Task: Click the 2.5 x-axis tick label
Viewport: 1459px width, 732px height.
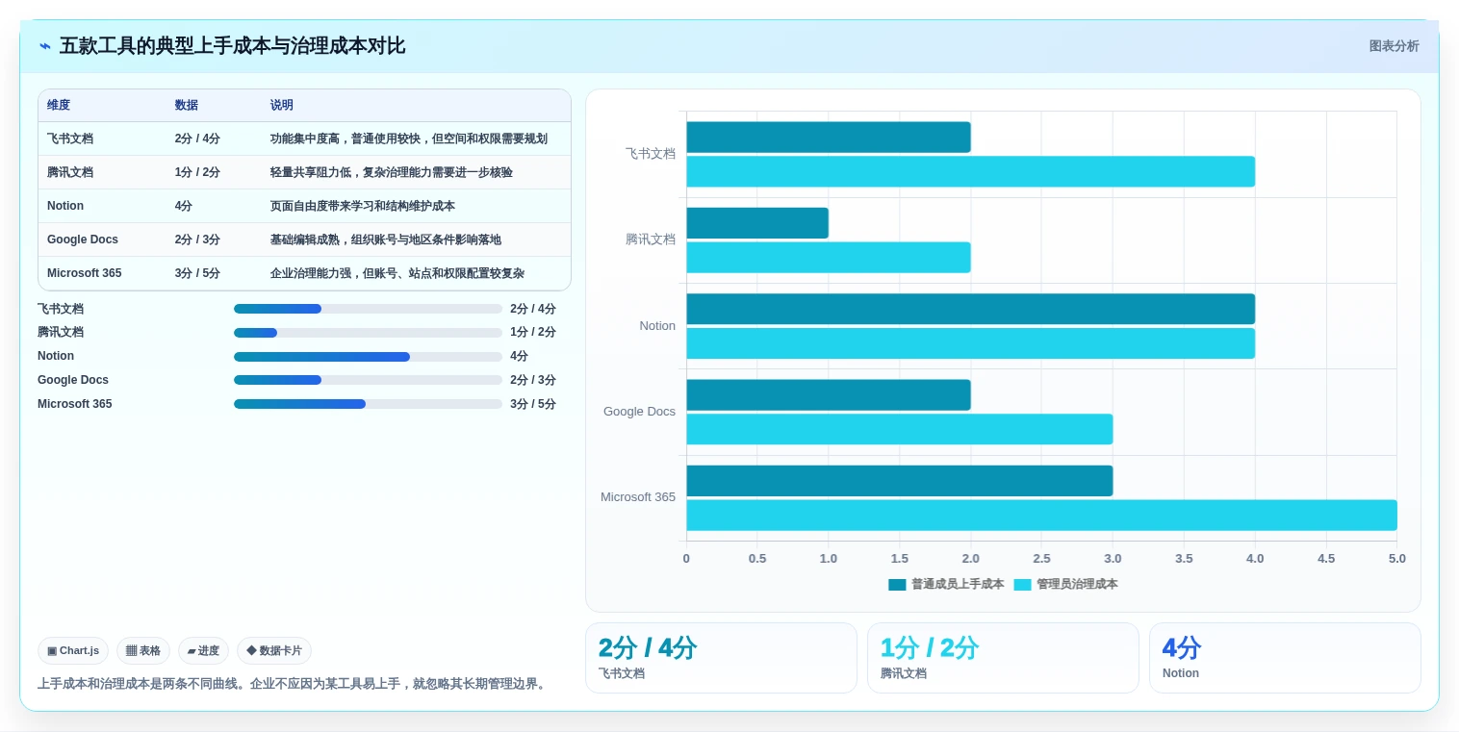Action: (1041, 559)
